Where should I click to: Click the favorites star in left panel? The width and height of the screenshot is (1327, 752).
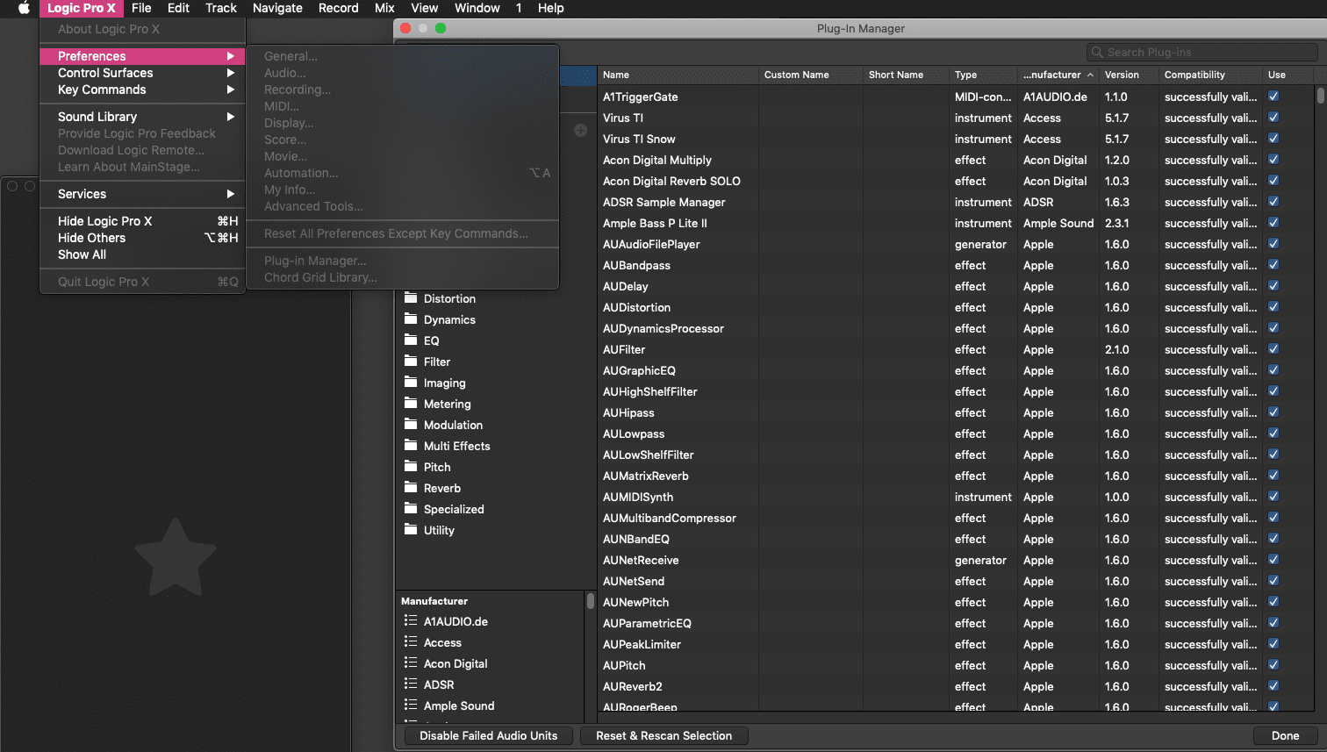coord(176,558)
